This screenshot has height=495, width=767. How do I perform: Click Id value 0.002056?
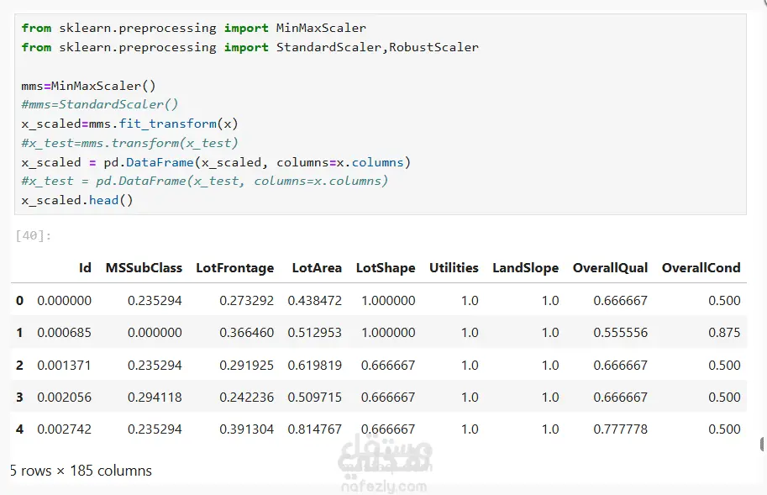pos(64,397)
